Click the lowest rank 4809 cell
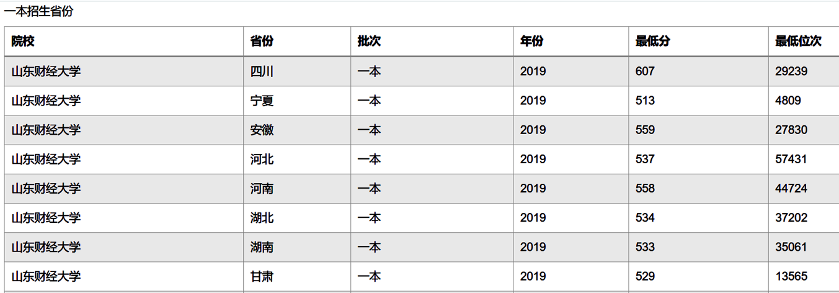The height and width of the screenshot is (293, 839). [x=804, y=101]
